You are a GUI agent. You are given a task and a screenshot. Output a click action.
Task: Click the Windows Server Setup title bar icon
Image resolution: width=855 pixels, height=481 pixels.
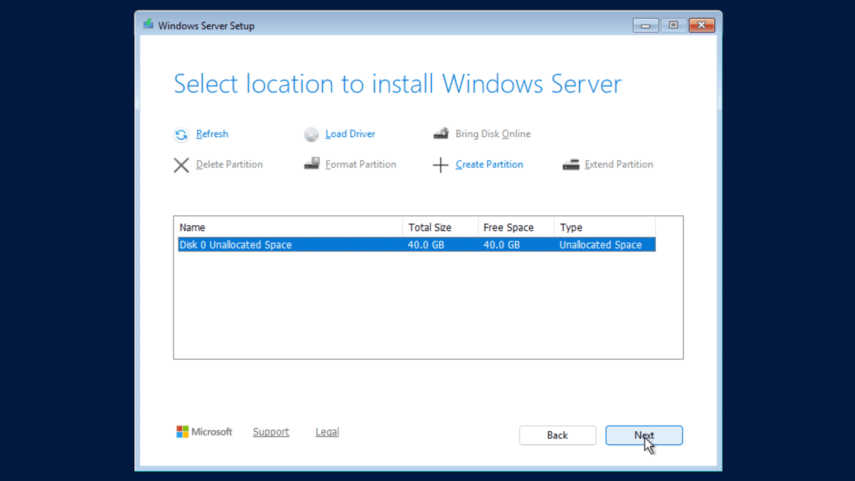click(x=148, y=25)
